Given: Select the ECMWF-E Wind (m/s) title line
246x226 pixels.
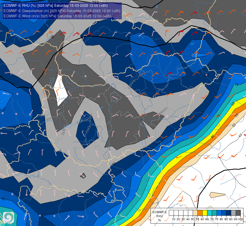Looking at the screenshot, I should tap(57, 16).
